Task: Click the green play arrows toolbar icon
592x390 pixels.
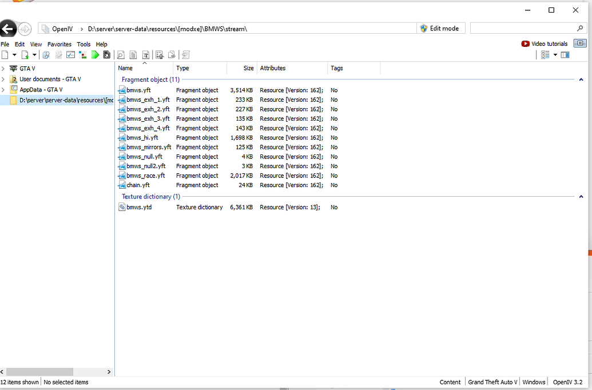Action: click(x=96, y=55)
